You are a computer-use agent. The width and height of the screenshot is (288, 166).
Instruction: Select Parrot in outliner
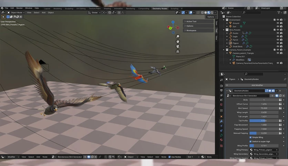point(235,40)
